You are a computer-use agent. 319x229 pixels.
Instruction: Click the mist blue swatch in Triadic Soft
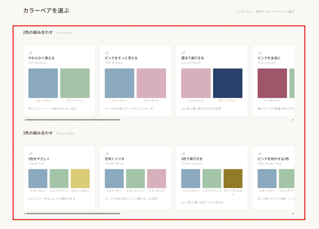tap(38, 178)
